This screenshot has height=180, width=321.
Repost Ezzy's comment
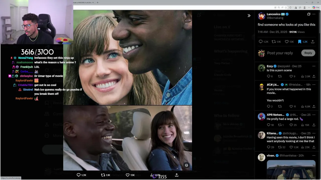(x=280, y=76)
